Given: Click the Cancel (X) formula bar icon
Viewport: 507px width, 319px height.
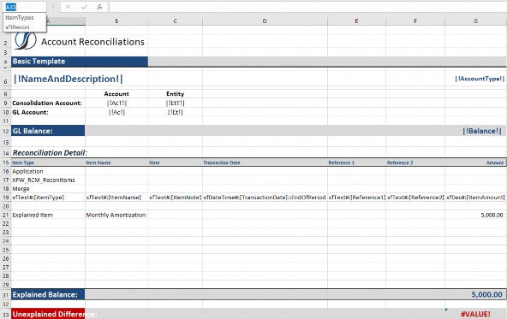Looking at the screenshot, I should point(68,7).
